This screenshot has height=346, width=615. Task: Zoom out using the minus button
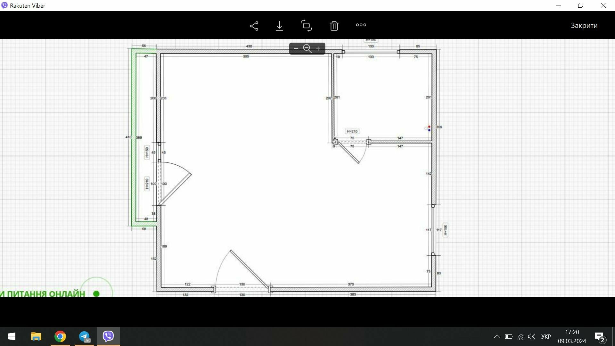[296, 49]
